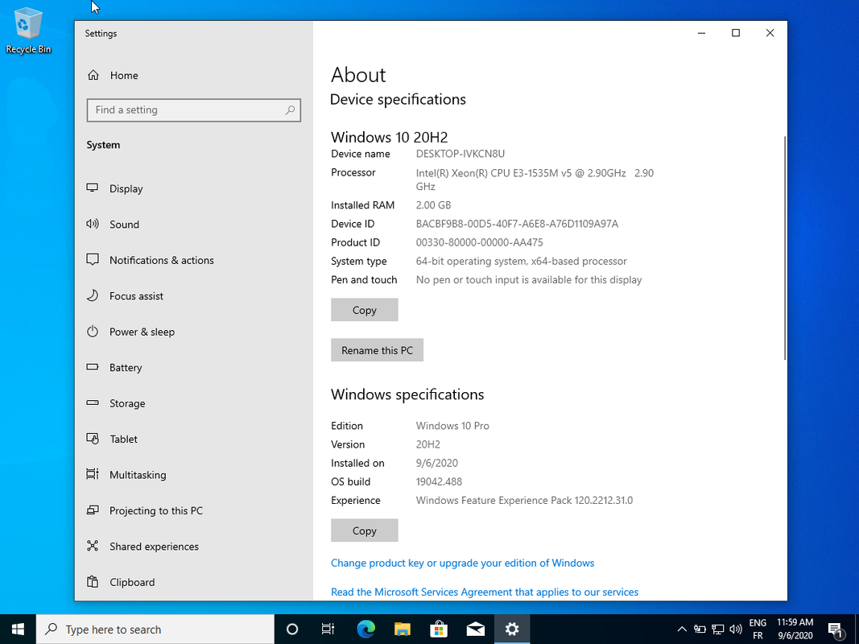Click the Tablet icon in sidebar

click(x=93, y=439)
